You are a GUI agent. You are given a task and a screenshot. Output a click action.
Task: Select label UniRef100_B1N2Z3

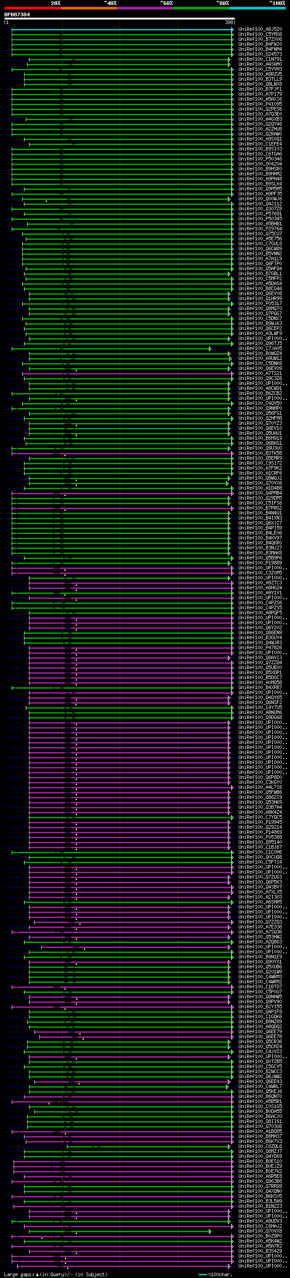click(x=260, y=1205)
